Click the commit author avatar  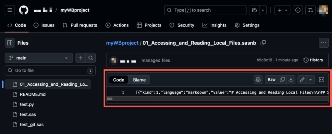pos(113,60)
